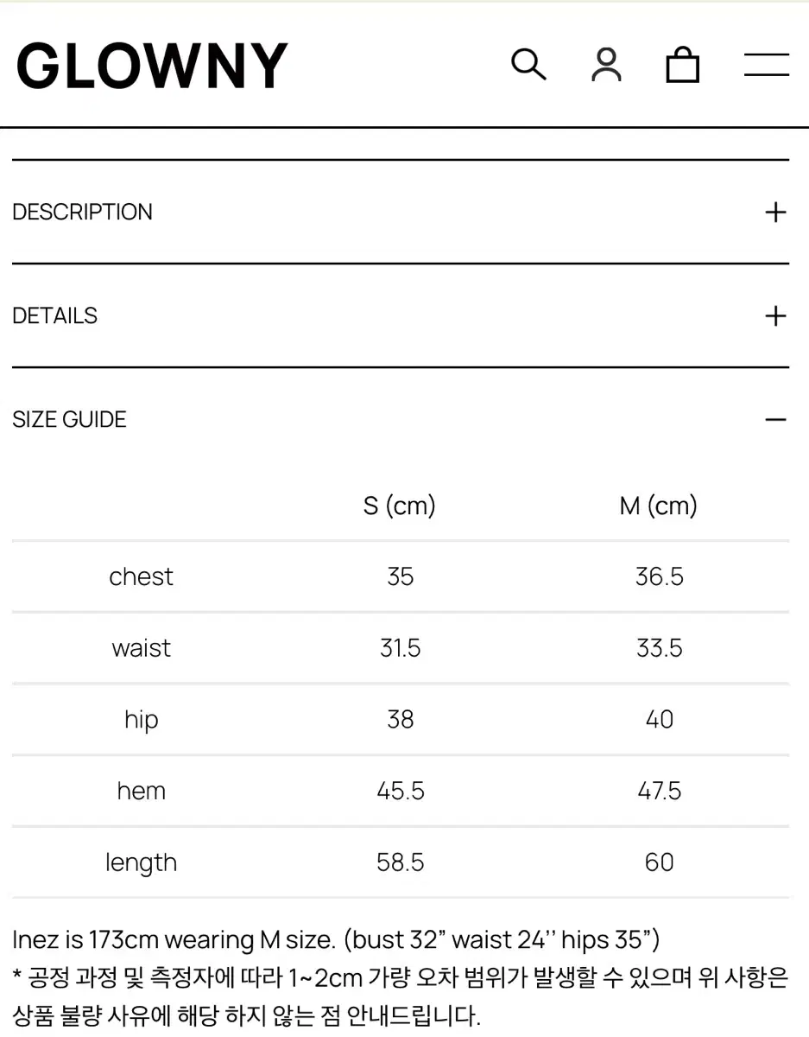Select the S (cm) column header
This screenshot has width=809, height=1037.
(x=400, y=506)
